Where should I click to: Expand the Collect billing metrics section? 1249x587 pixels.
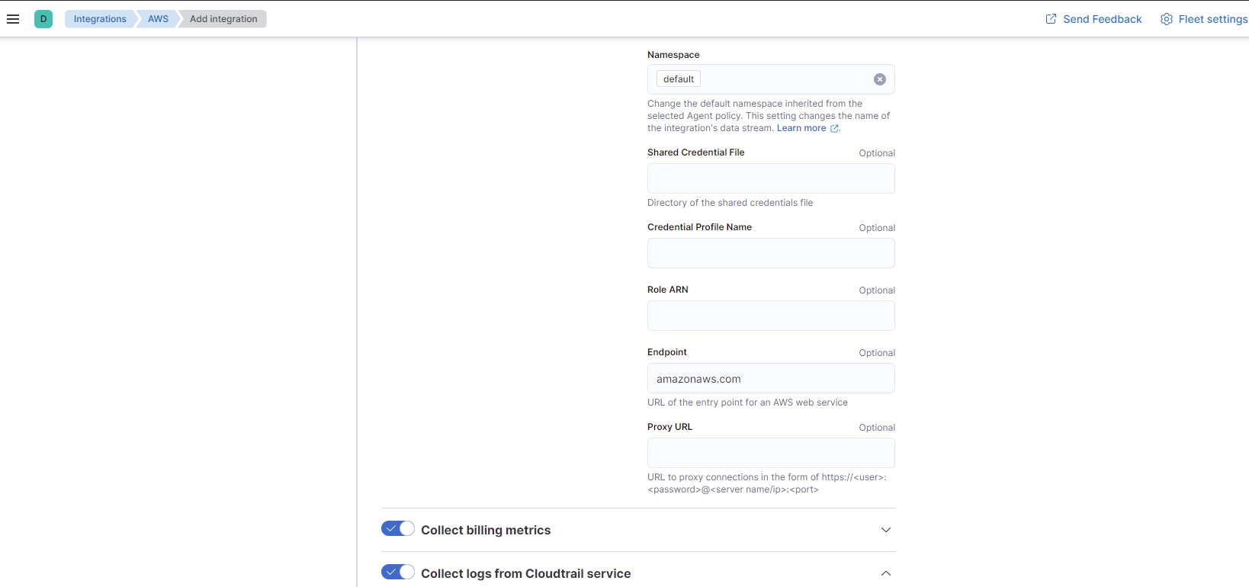(886, 530)
